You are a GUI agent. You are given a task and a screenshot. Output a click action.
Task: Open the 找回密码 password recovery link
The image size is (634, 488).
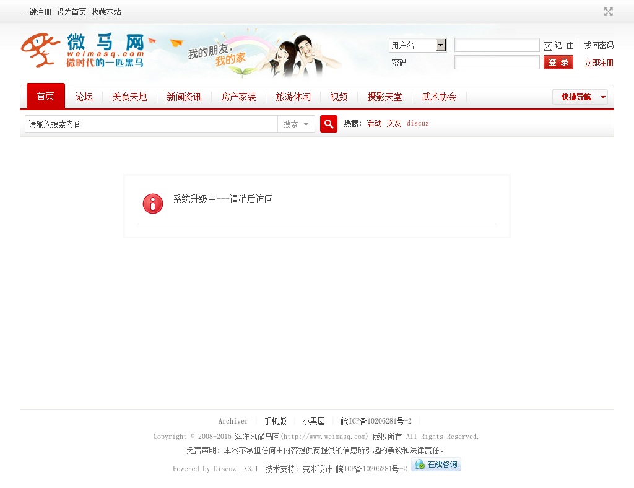click(x=599, y=45)
